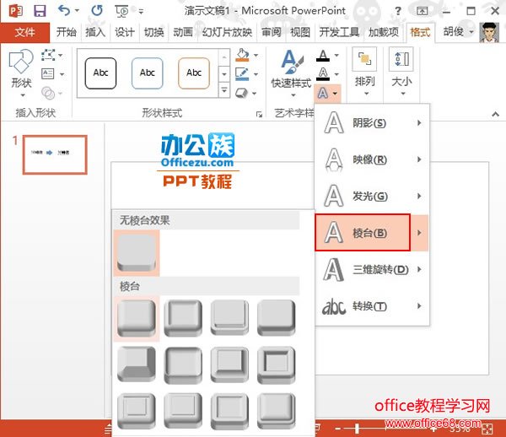Image resolution: width=506 pixels, height=437 pixels.
Task: Switch to the 开发工具 Developer tab
Action: point(339,32)
